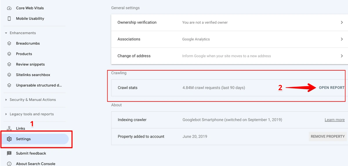The height and width of the screenshot is (166, 348).
Task: Click the Submit feedback icon
Action: [9, 153]
